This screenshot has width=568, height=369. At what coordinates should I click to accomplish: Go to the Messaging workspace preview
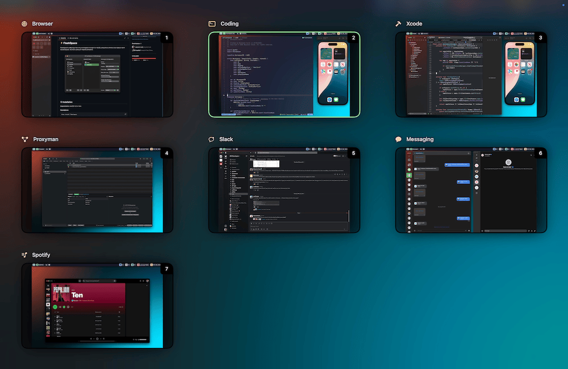pos(471,190)
